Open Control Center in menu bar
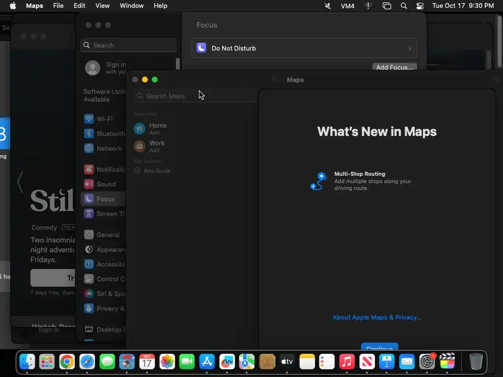Image resolution: width=503 pixels, height=377 pixels. tap(420, 6)
